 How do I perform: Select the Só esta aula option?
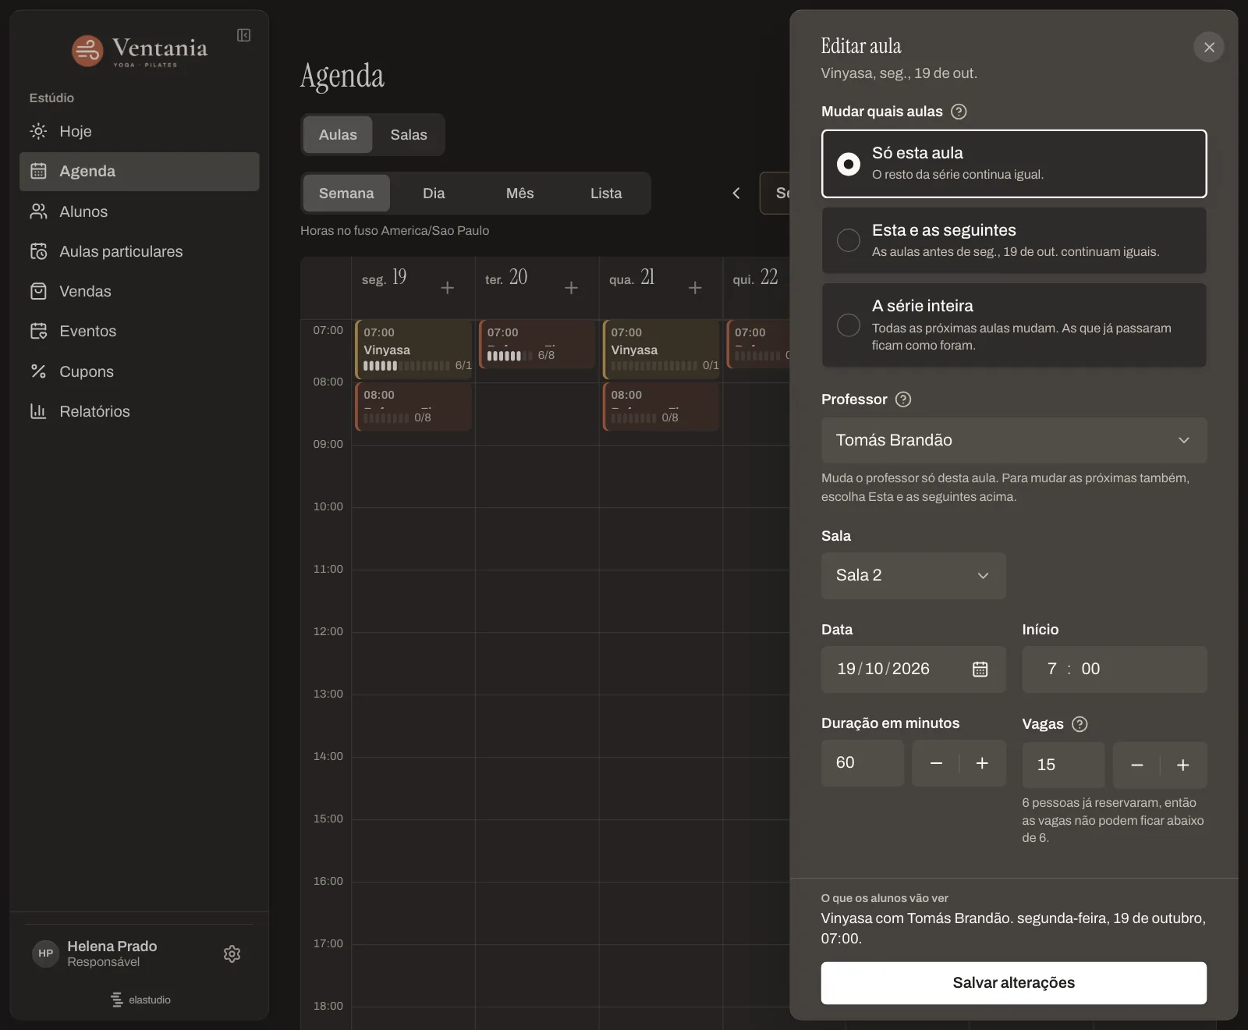point(1014,164)
